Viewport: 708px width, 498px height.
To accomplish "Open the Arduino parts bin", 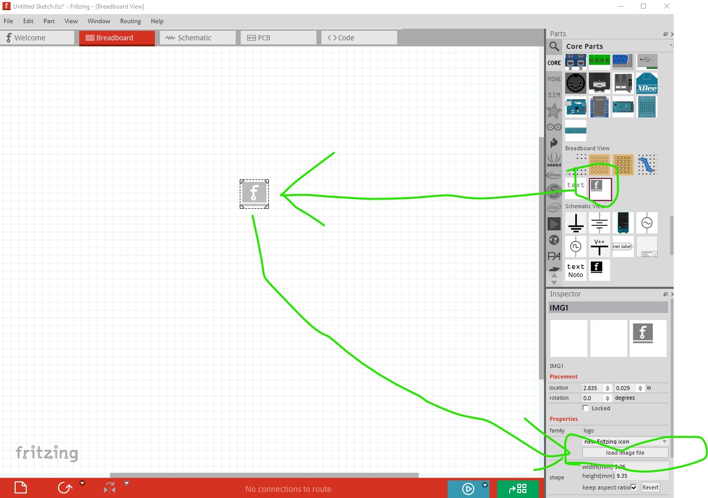I will point(554,127).
